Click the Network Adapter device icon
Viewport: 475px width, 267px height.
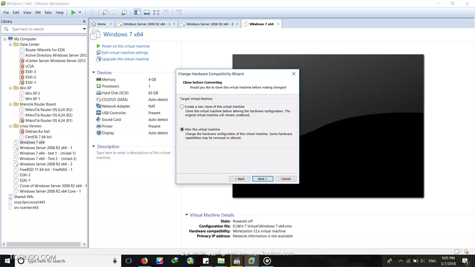point(98,106)
